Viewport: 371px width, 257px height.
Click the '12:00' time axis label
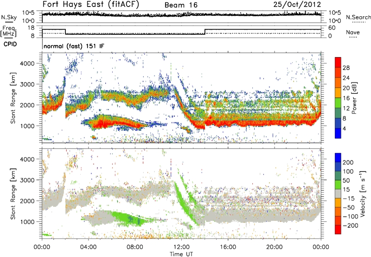pos(181,247)
